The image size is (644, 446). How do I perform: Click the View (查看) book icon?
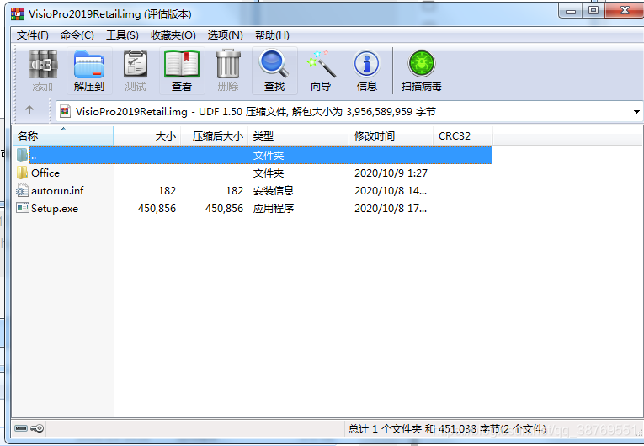[182, 64]
